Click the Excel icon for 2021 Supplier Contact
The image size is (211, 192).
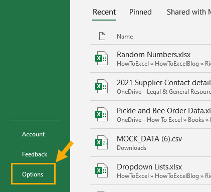[x=101, y=86]
